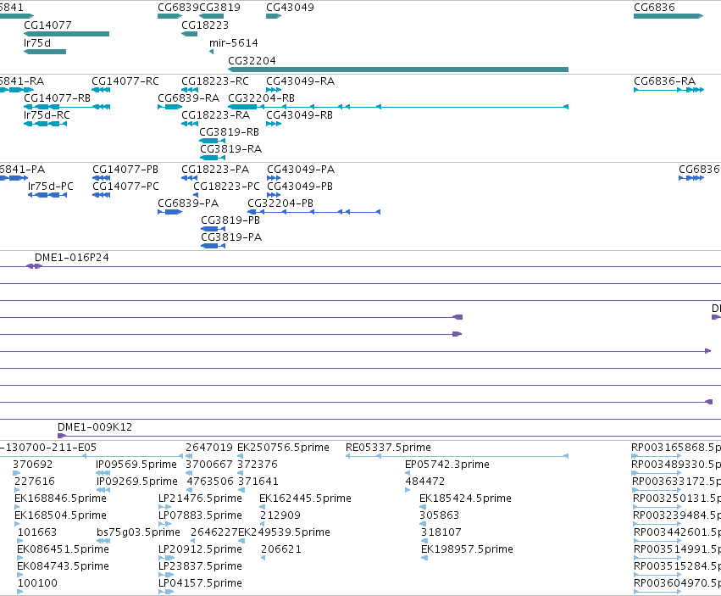This screenshot has width=721, height=596.
Task: Select BAC clone DME1-009K12
Action: coord(95,427)
